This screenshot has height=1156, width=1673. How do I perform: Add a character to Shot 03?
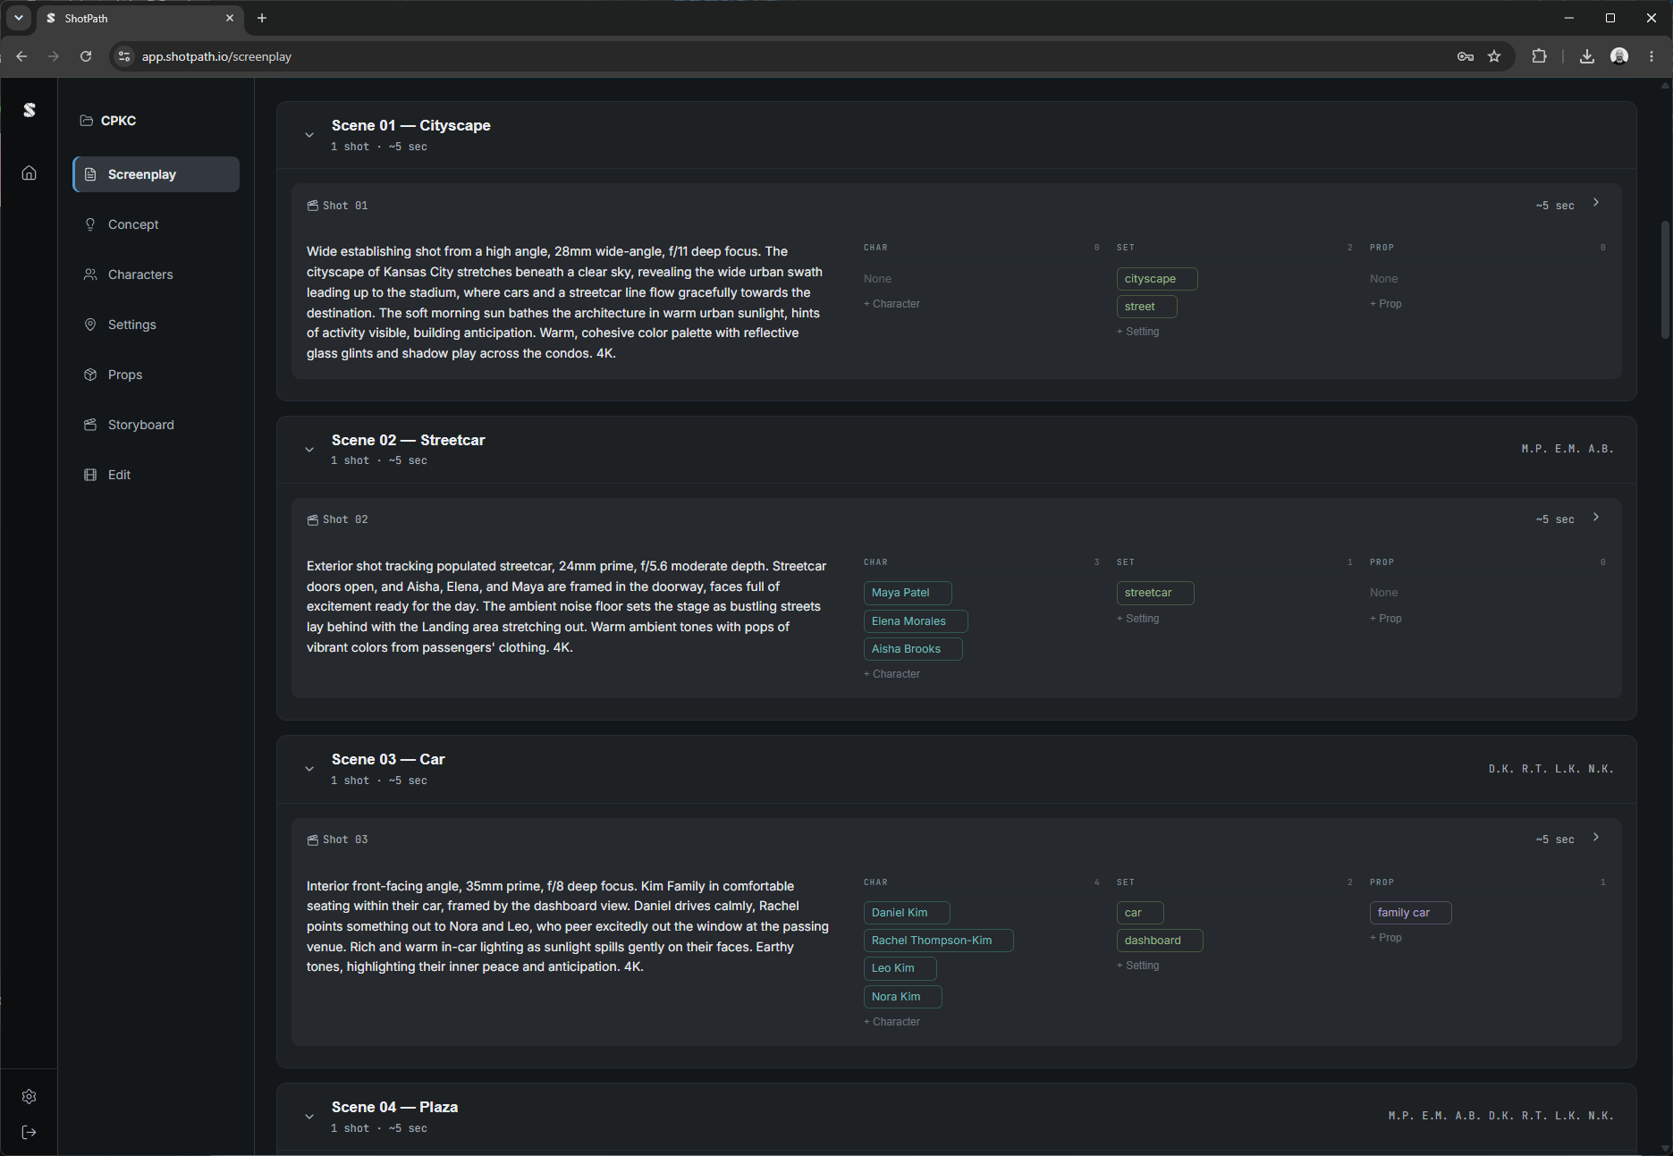tap(891, 1022)
